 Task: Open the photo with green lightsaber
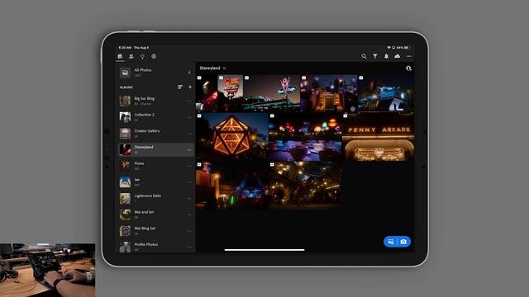232,185
